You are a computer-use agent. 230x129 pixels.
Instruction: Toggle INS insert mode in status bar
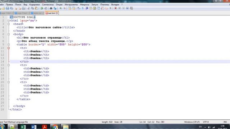click(x=225, y=122)
